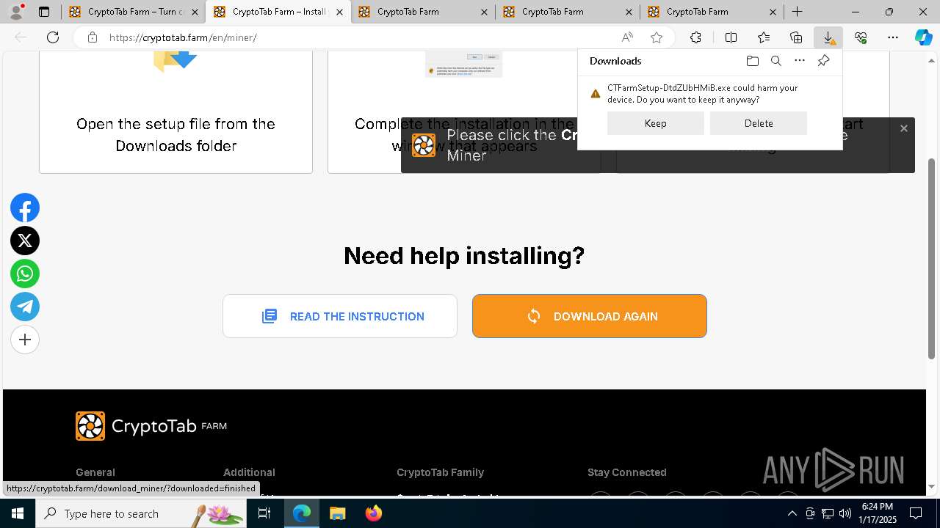Pin the Downloads panel

(823, 61)
